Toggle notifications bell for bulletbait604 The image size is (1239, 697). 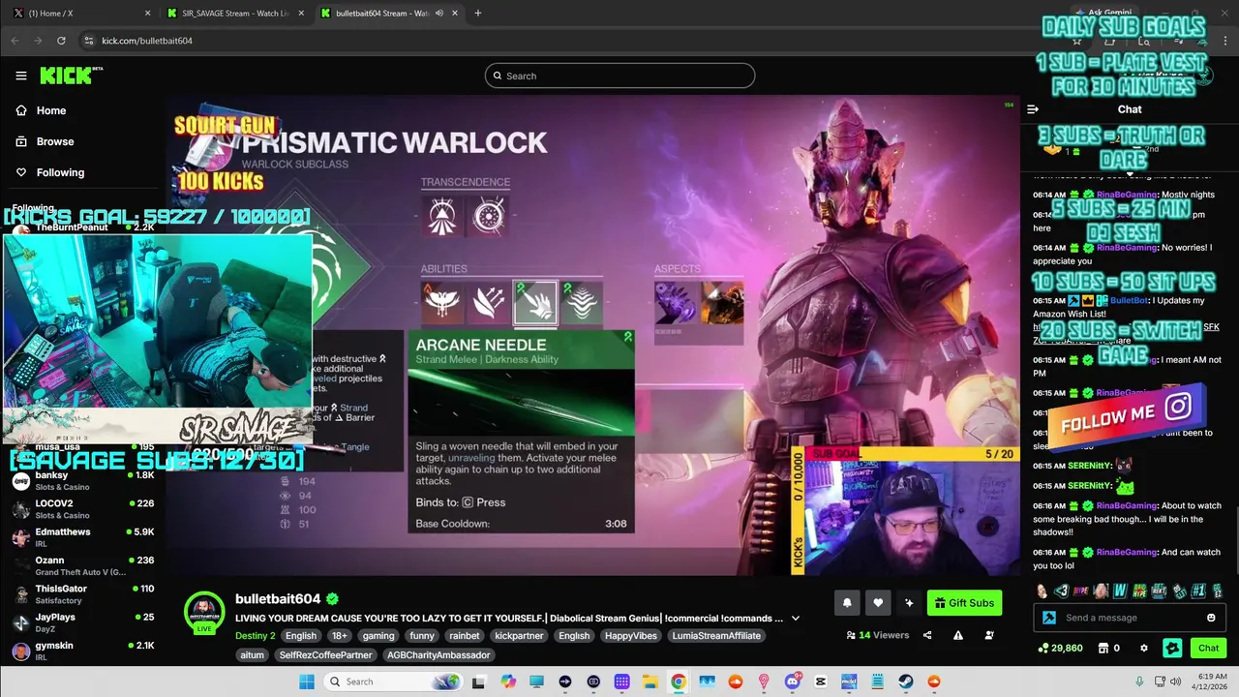[847, 603]
